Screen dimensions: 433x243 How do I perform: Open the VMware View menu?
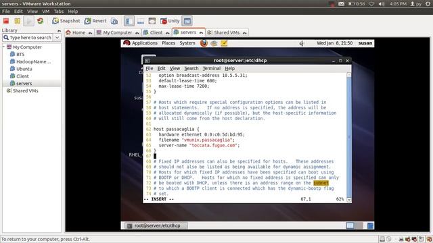(x=32, y=11)
